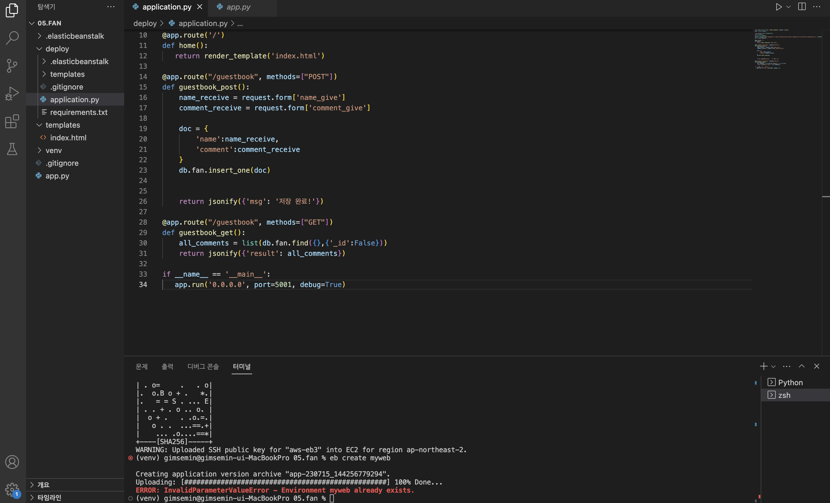Expand the 타임라인 timeline section
Viewport: 830px width, 503px height.
(75, 497)
